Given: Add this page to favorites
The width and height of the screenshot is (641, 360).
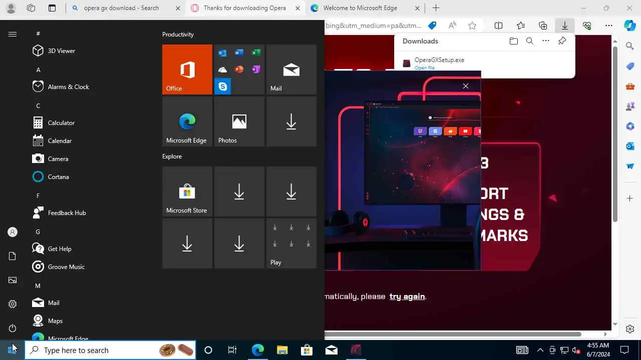Looking at the screenshot, I should 472,25.
